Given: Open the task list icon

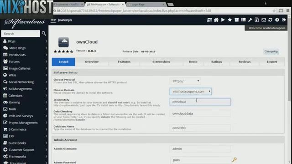Looking at the screenshot, I should (243, 20).
